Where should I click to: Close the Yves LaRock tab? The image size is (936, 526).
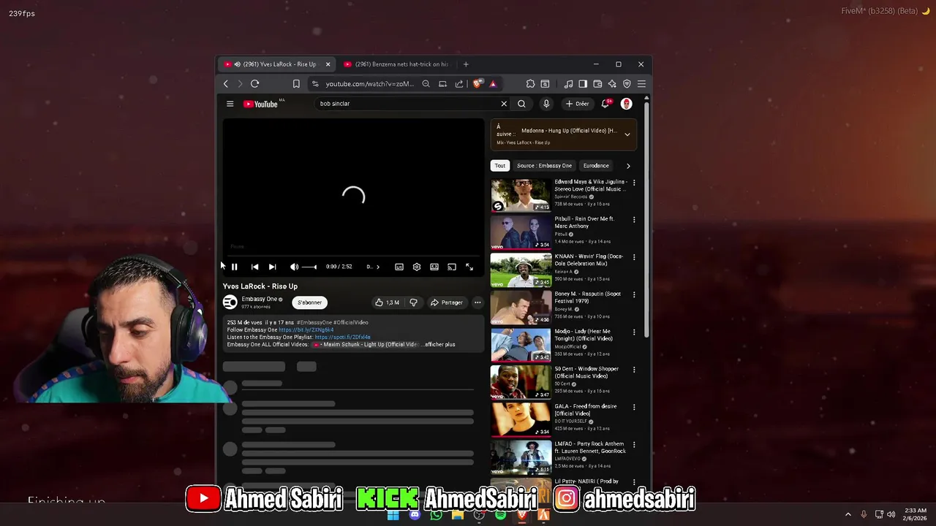[328, 64]
